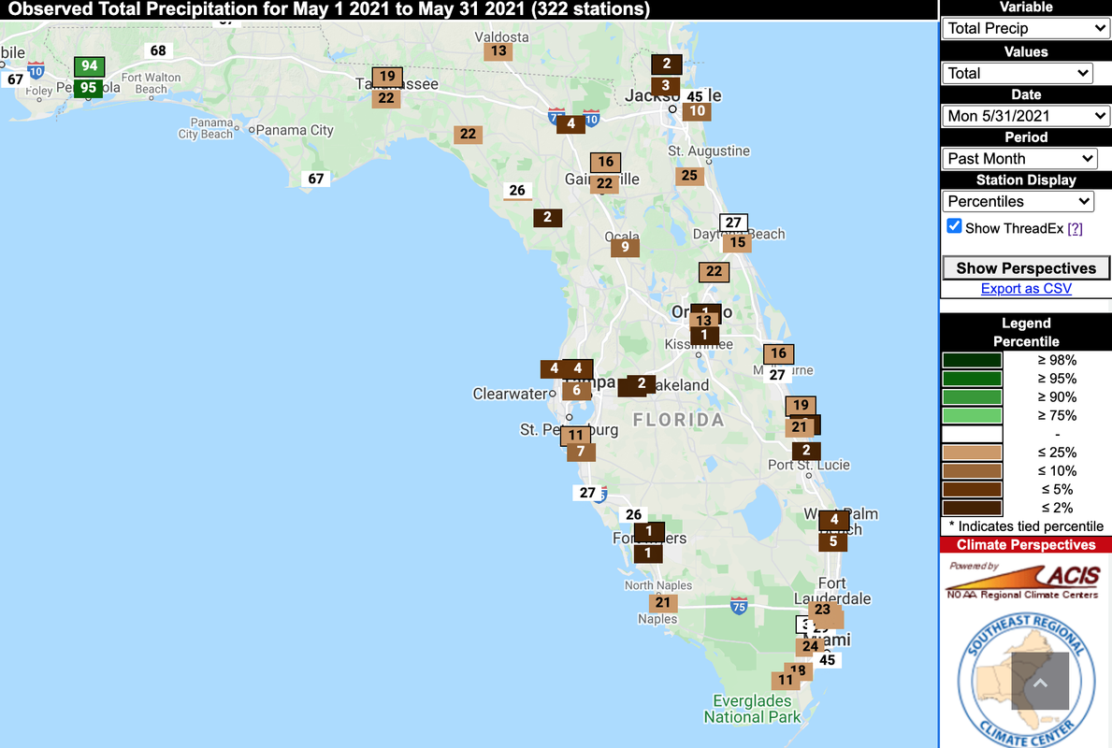Viewport: 1112px width, 748px height.
Task: Click the Everglades National Park map label
Action: click(x=752, y=709)
